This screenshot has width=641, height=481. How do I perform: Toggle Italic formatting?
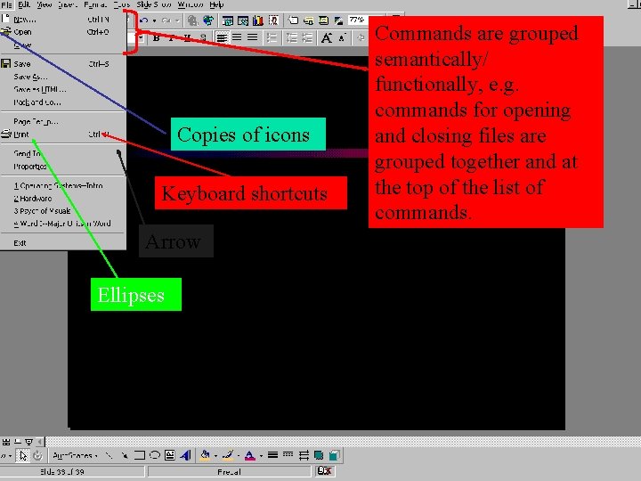(x=172, y=38)
